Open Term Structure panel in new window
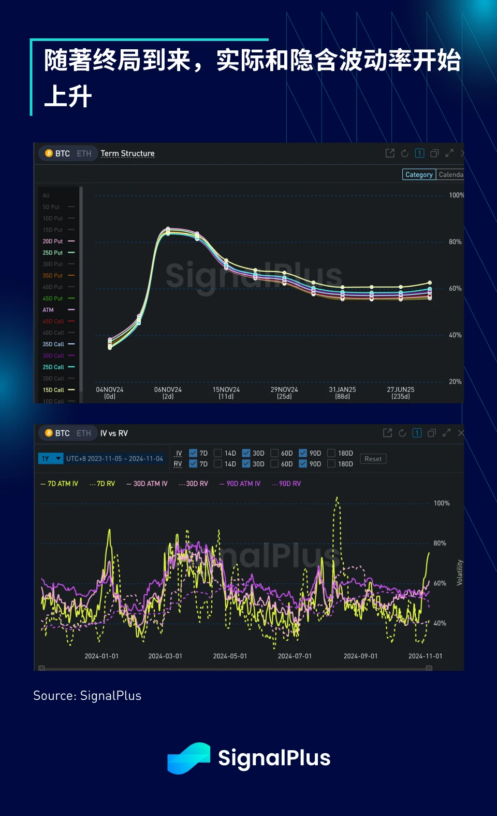 click(390, 153)
